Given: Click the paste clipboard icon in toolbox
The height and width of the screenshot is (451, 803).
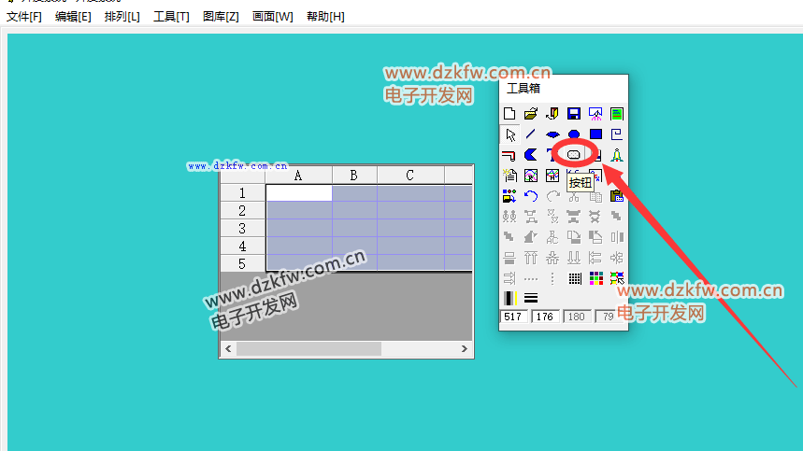Looking at the screenshot, I should [x=616, y=196].
